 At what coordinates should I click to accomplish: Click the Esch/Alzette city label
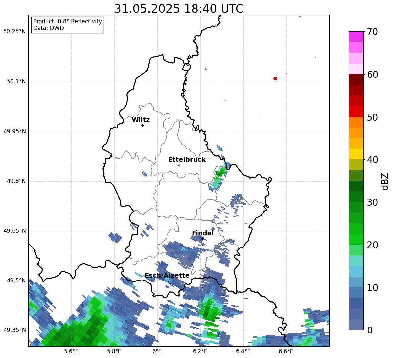click(x=167, y=275)
